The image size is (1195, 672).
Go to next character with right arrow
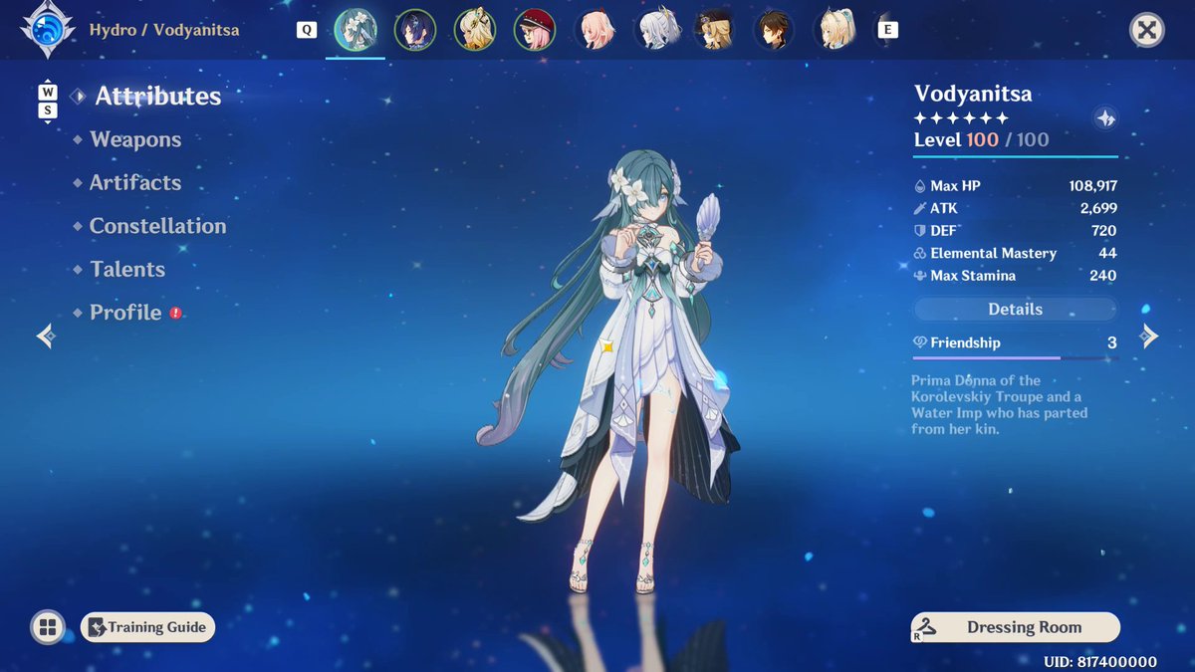pyautogui.click(x=1149, y=336)
